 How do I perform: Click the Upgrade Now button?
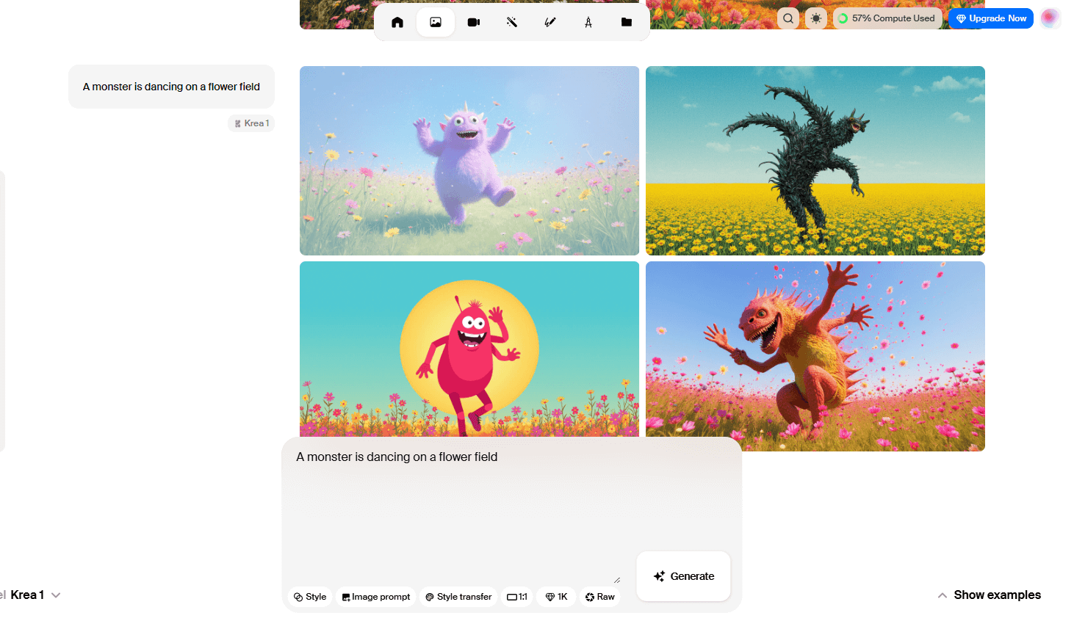[990, 18]
